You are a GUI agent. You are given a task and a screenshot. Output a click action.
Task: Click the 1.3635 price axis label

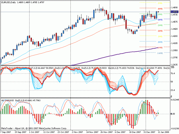point(174,65)
